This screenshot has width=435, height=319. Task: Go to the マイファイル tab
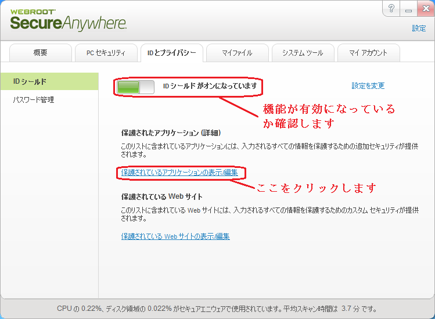pos(237,53)
